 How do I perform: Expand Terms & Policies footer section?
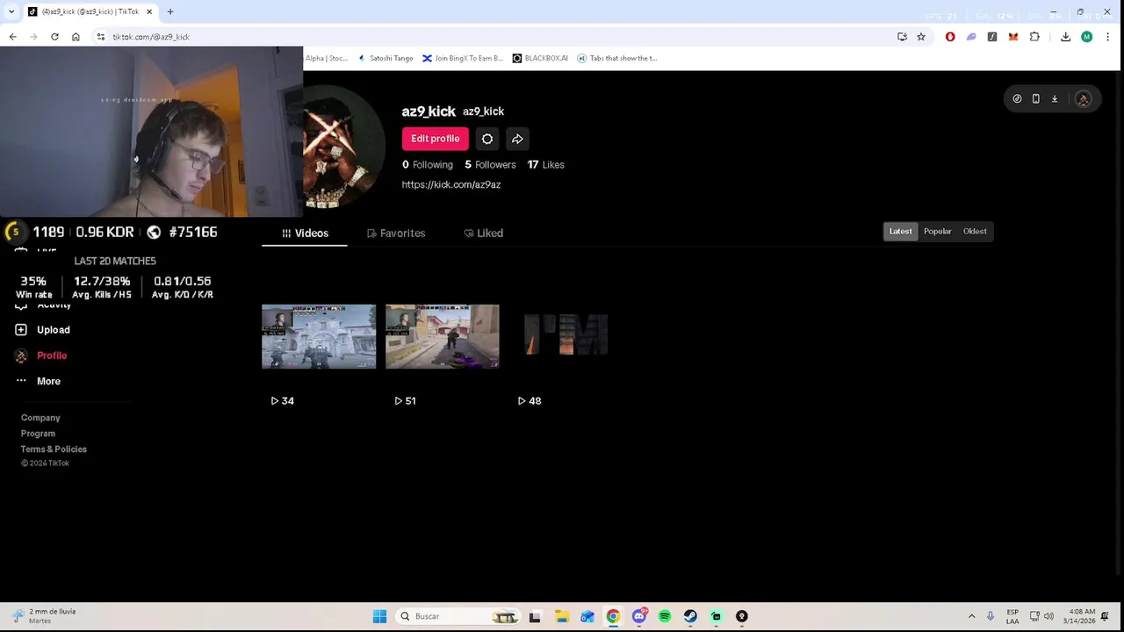[54, 449]
